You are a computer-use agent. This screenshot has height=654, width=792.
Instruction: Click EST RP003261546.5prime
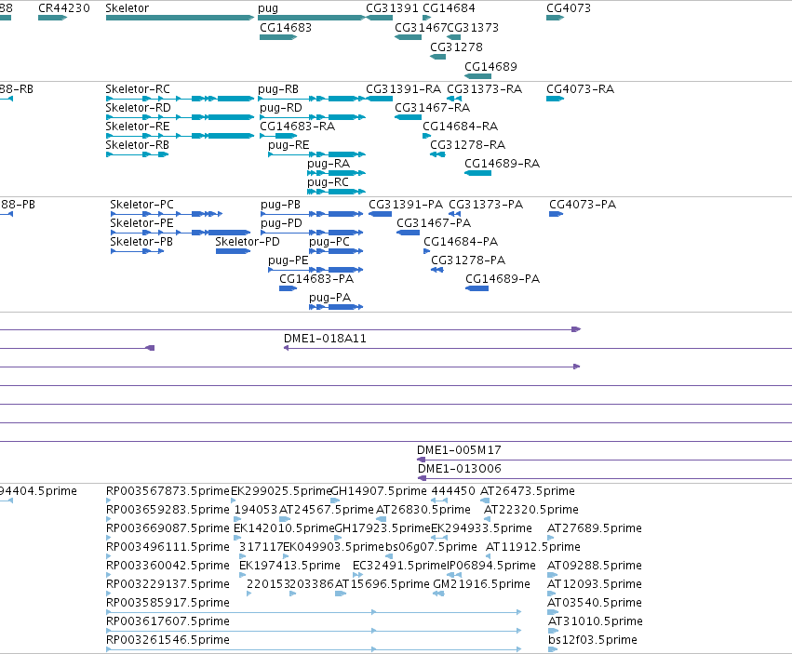click(168, 640)
